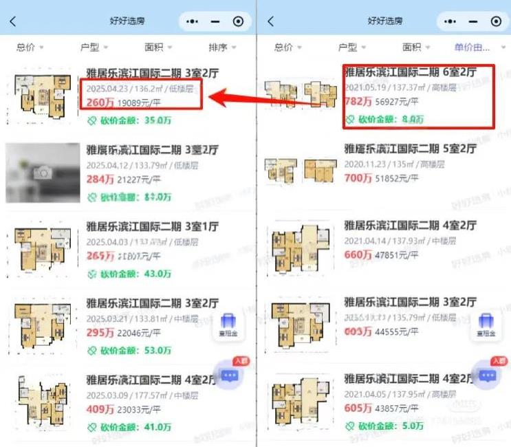Select the 660万 47851元/平 price line
Viewport: 511px width, 447px height.
click(381, 254)
